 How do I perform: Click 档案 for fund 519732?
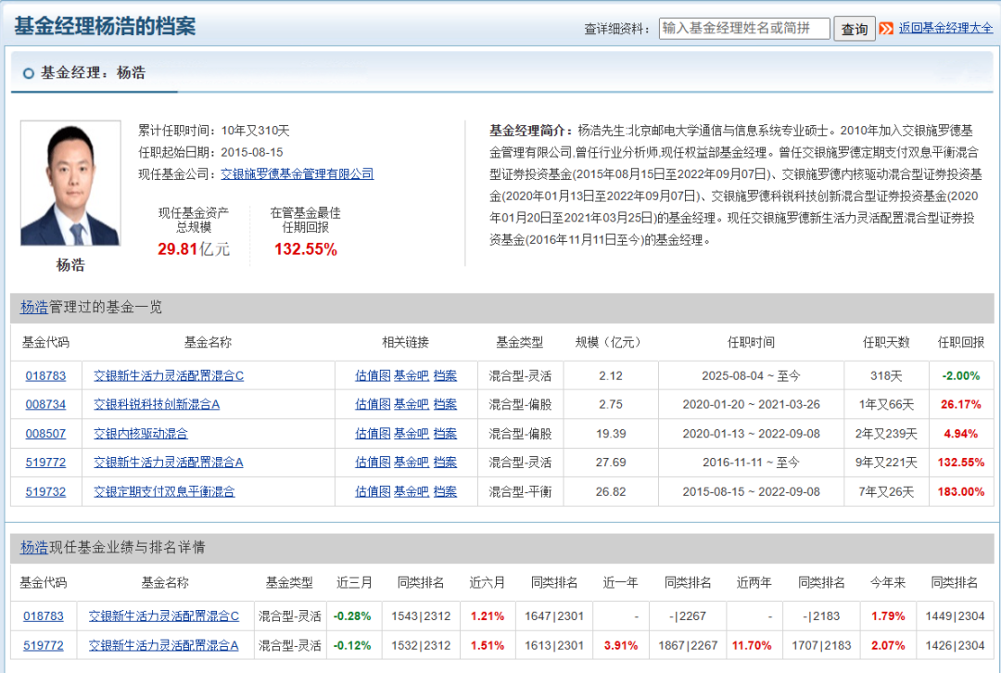pos(445,491)
